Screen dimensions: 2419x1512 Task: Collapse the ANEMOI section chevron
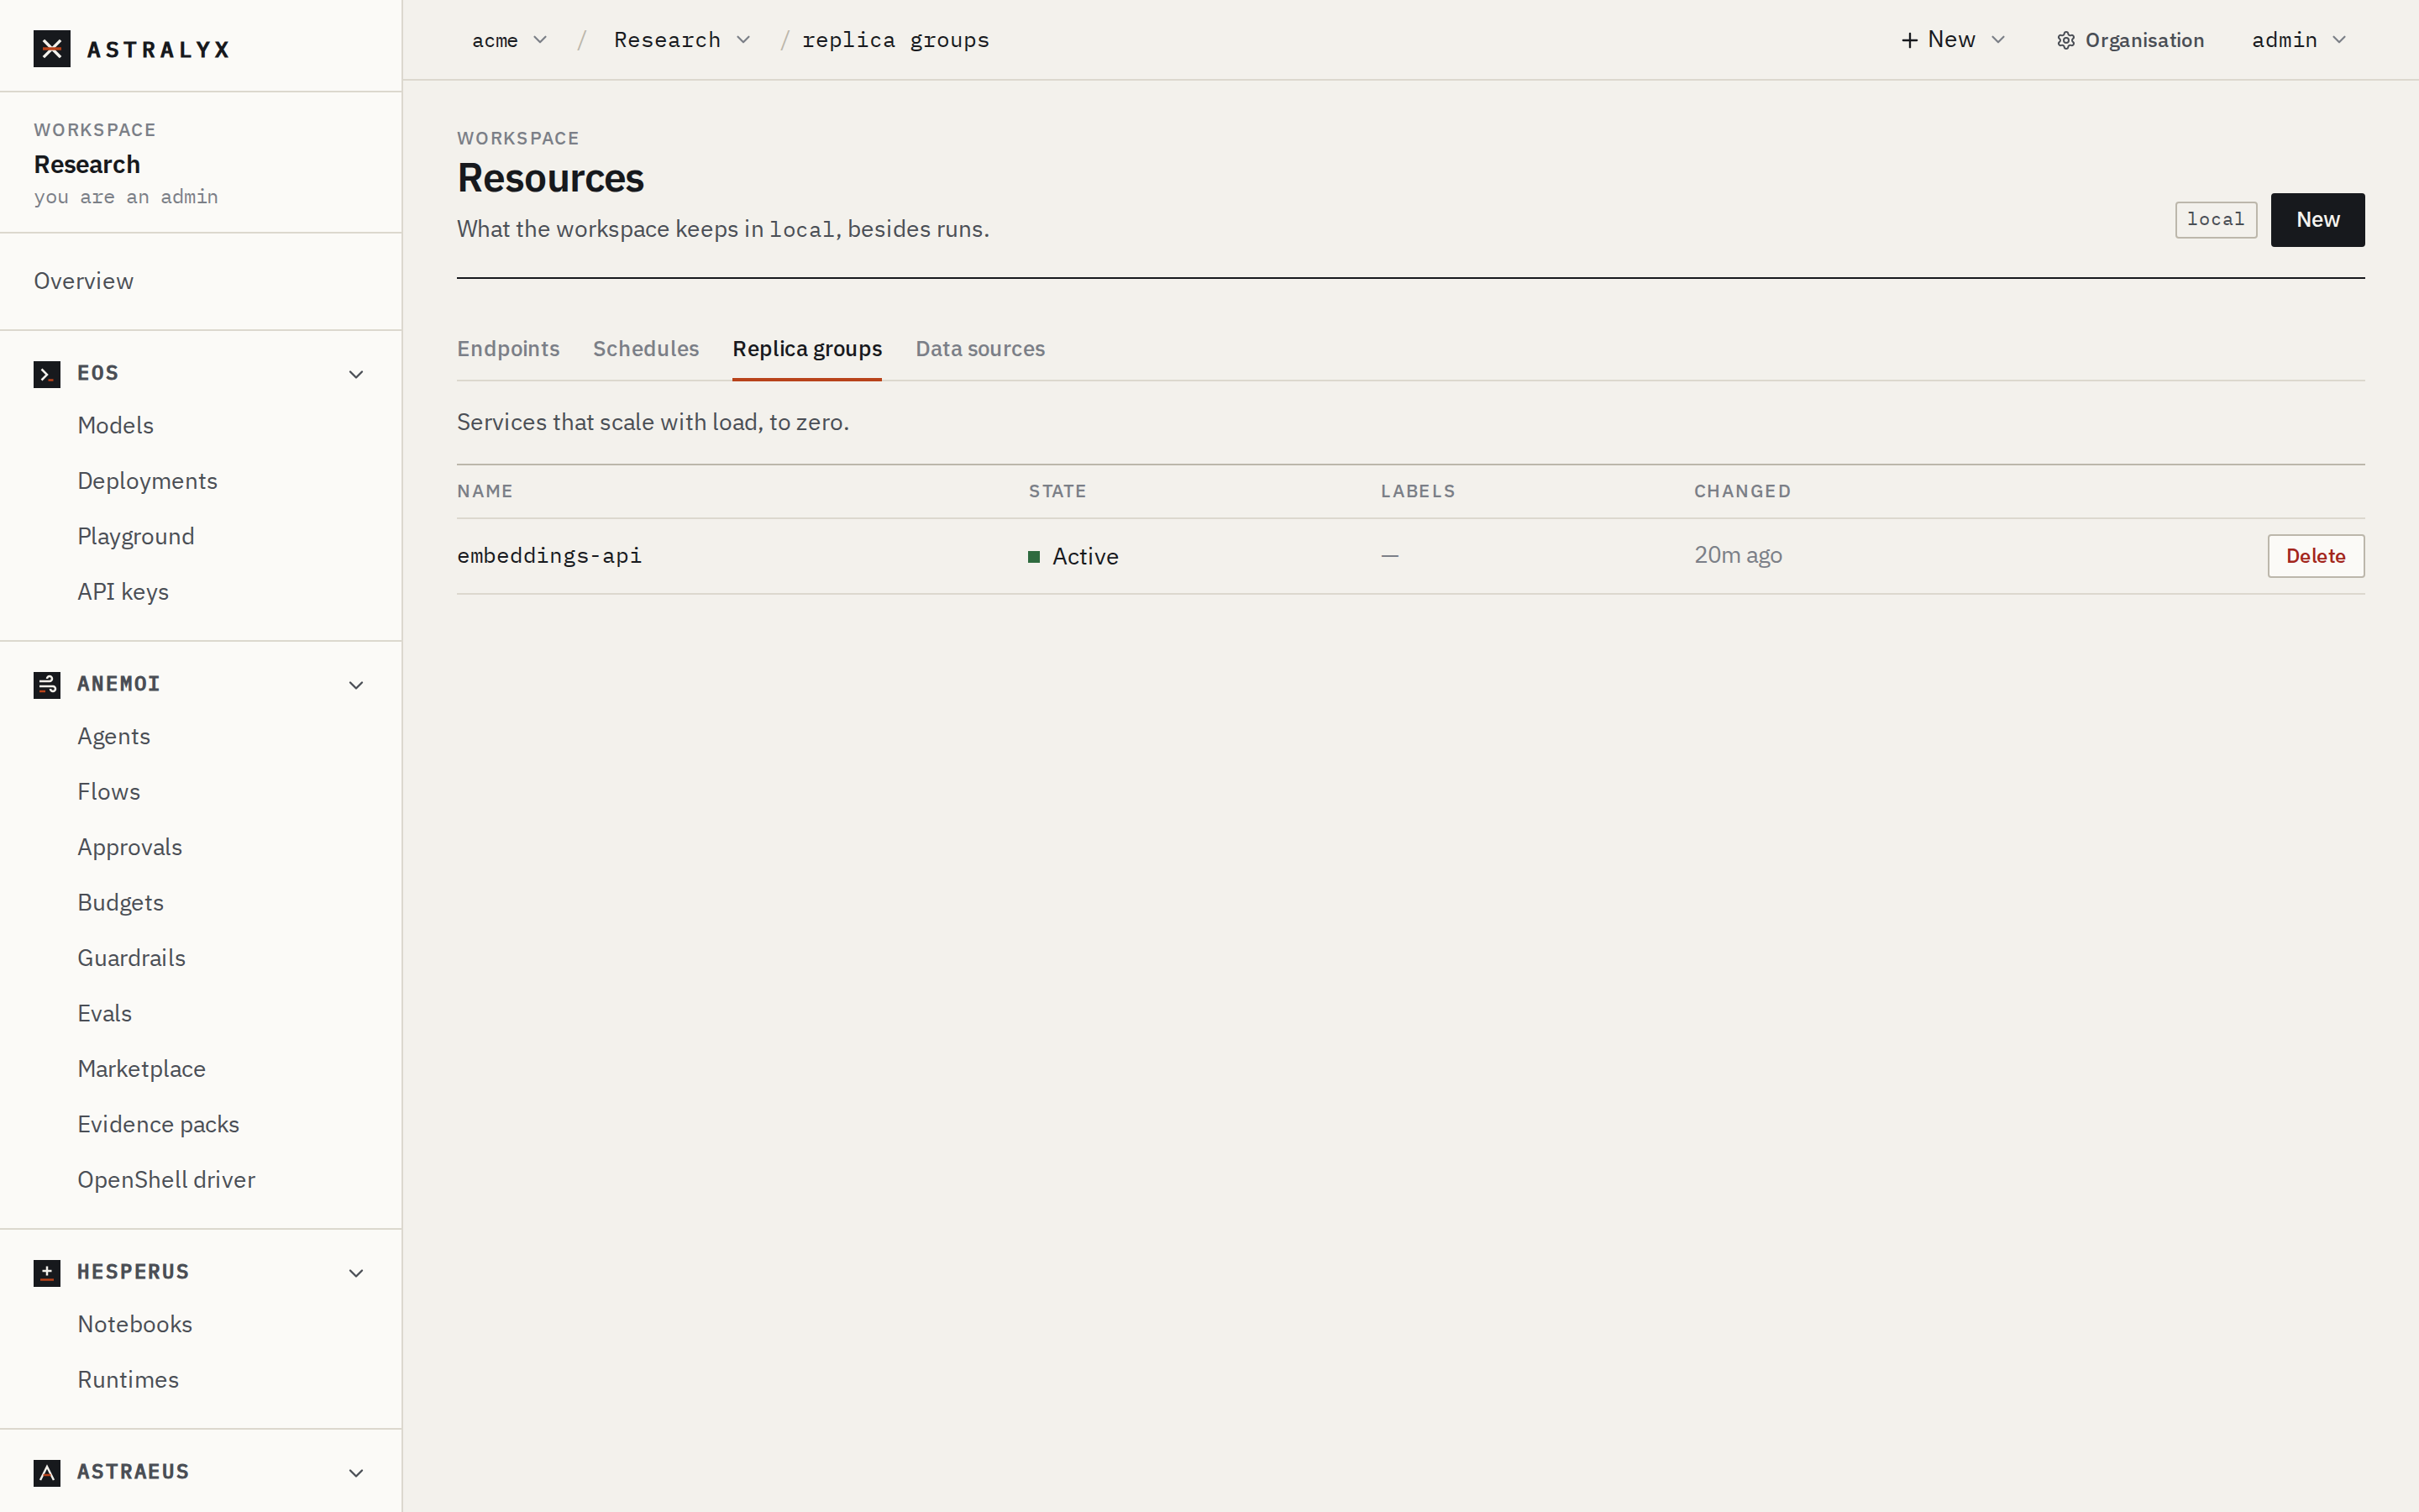coord(356,685)
